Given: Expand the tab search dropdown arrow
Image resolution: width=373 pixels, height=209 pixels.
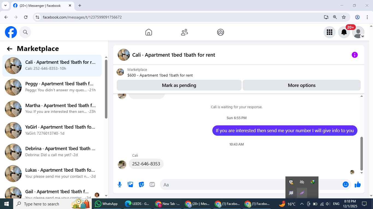Looking at the screenshot, I should pyautogui.click(x=5, y=5).
